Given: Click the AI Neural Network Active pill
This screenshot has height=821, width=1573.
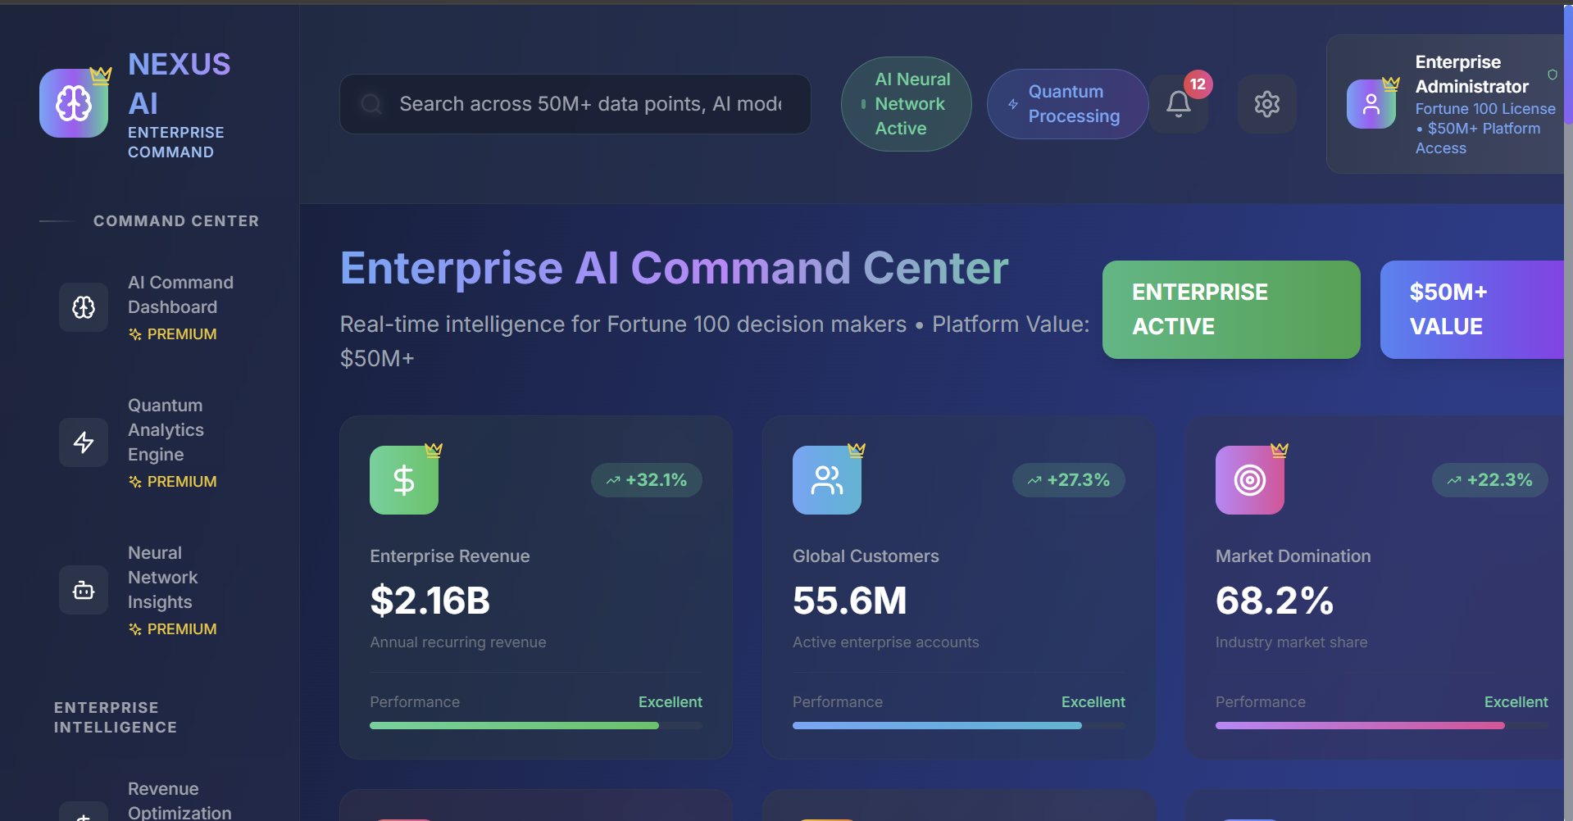Looking at the screenshot, I should (x=907, y=104).
